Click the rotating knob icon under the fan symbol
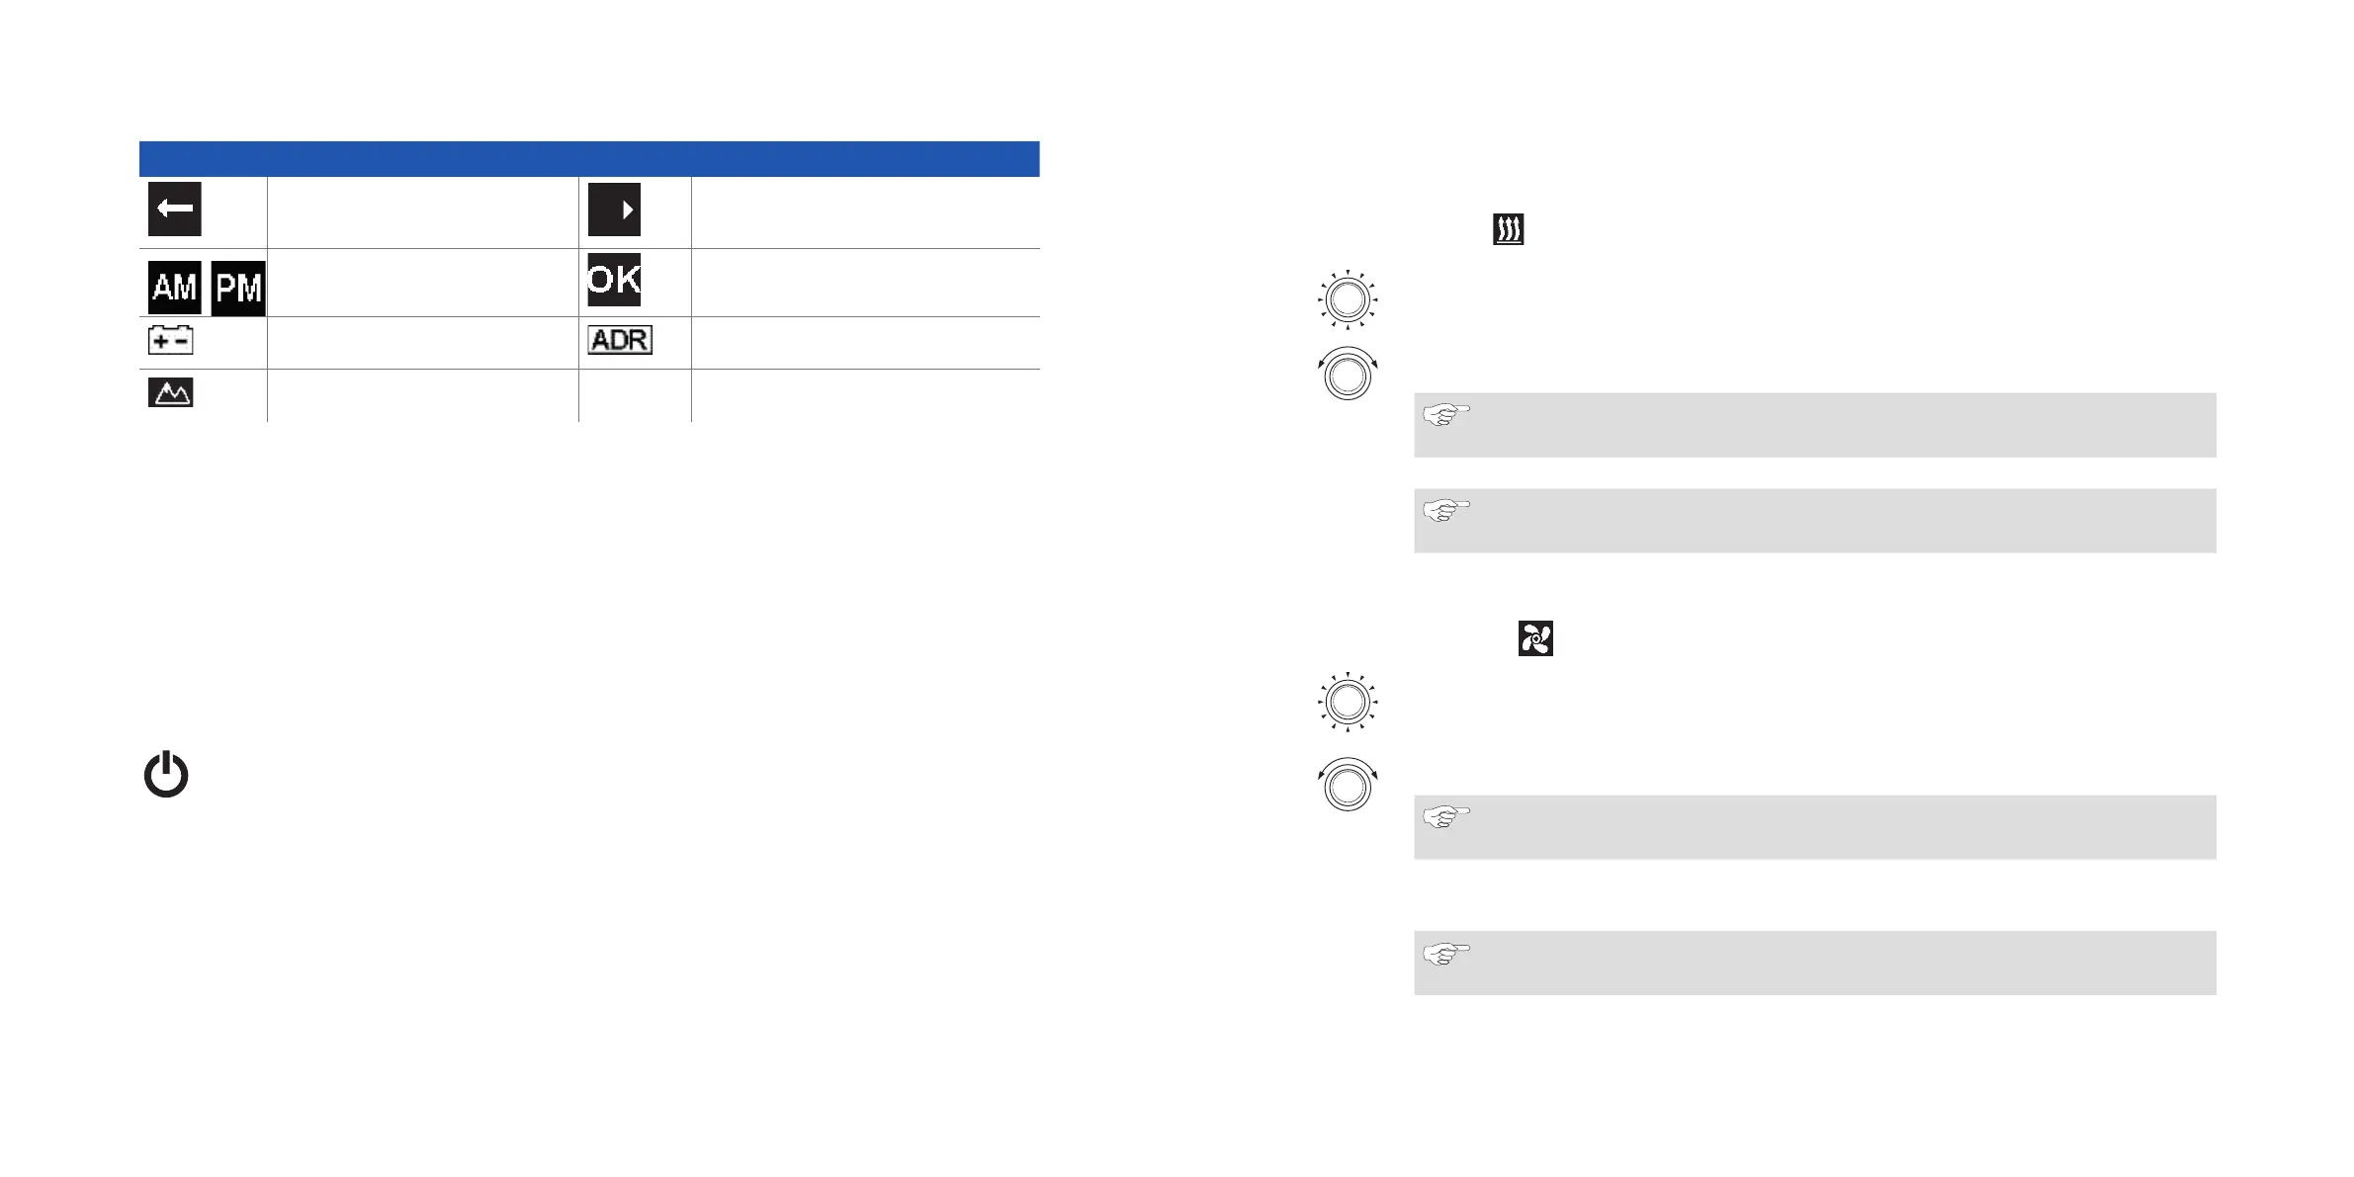The image size is (2354, 1177). (1348, 785)
